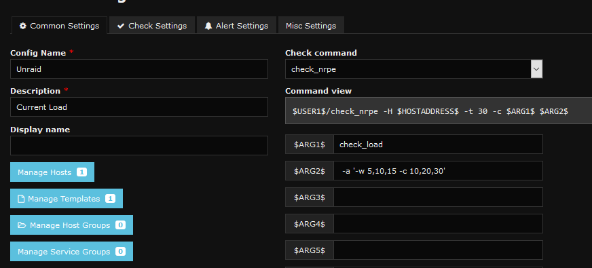Click the $ARG3$ label
The image size is (592, 268).
point(310,197)
